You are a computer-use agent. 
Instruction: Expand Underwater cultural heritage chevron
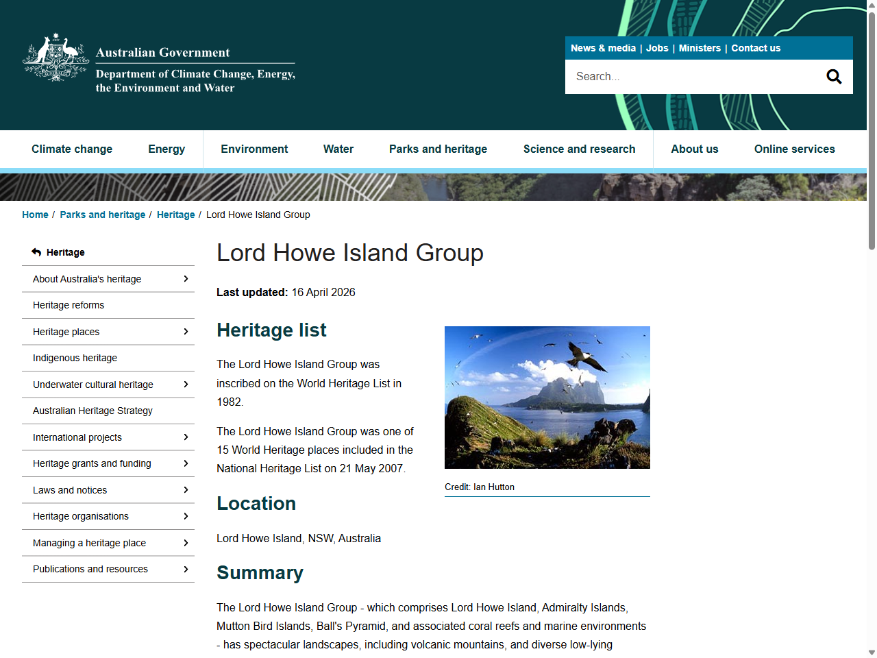tap(186, 384)
